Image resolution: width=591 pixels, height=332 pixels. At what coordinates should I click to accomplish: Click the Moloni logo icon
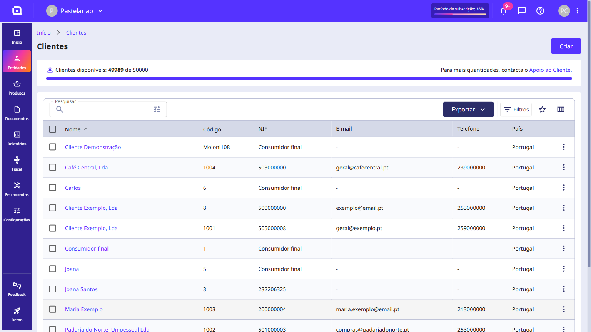(17, 11)
